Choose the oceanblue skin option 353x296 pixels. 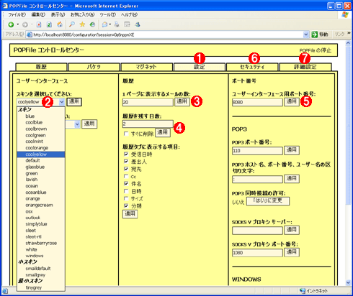[x=36, y=193]
